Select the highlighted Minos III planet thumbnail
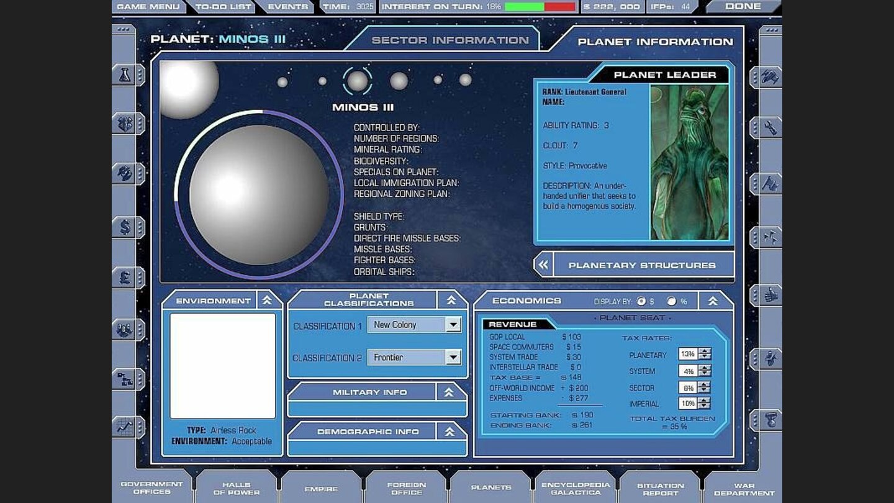This screenshot has width=894, height=503. click(x=358, y=81)
